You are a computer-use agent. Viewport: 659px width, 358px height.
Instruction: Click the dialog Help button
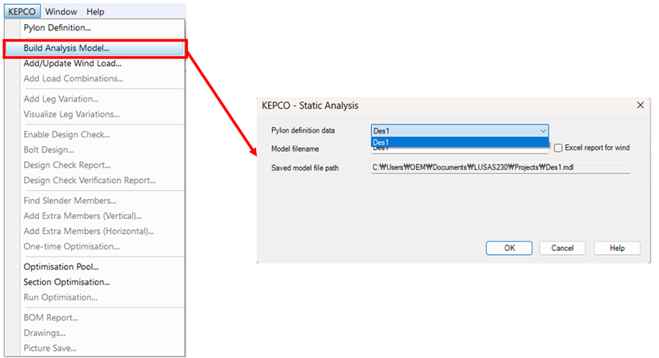617,249
